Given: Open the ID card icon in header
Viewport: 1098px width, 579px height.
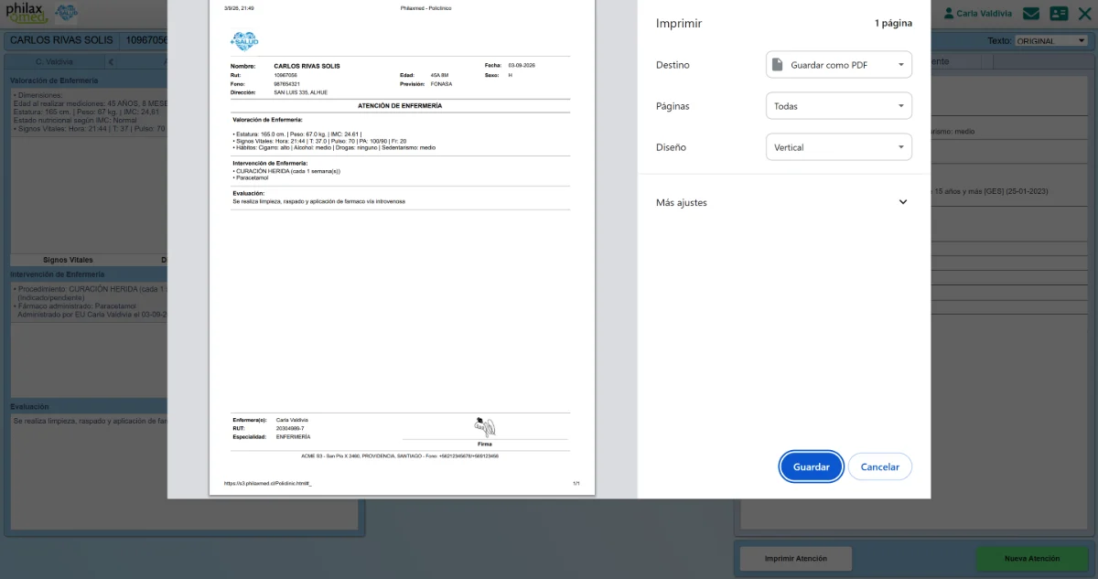Looking at the screenshot, I should [1059, 14].
